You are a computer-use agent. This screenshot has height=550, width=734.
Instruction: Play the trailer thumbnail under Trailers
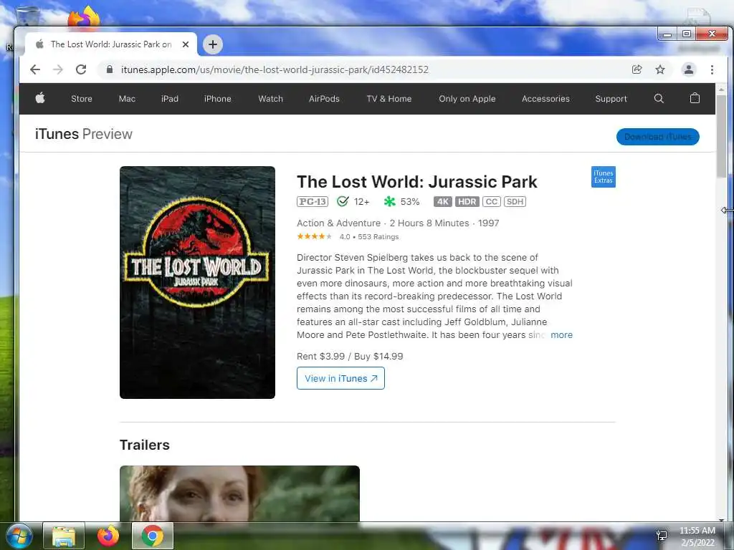(239, 493)
